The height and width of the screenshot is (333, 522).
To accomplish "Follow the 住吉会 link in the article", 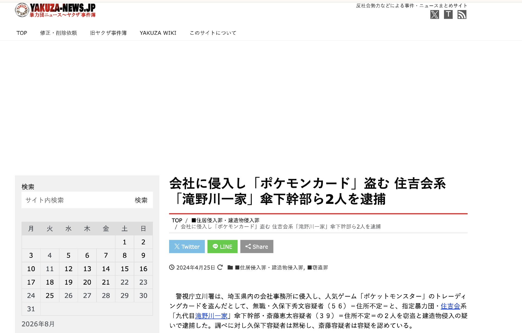I will [450, 306].
